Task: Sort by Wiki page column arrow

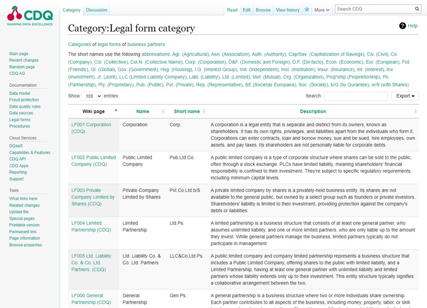Action: pyautogui.click(x=116, y=110)
